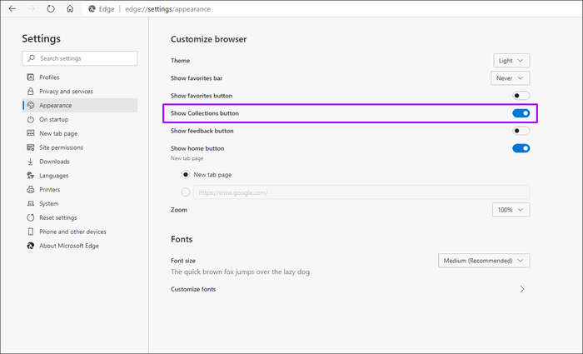
Task: Click the System computer icon
Action: tap(31, 203)
